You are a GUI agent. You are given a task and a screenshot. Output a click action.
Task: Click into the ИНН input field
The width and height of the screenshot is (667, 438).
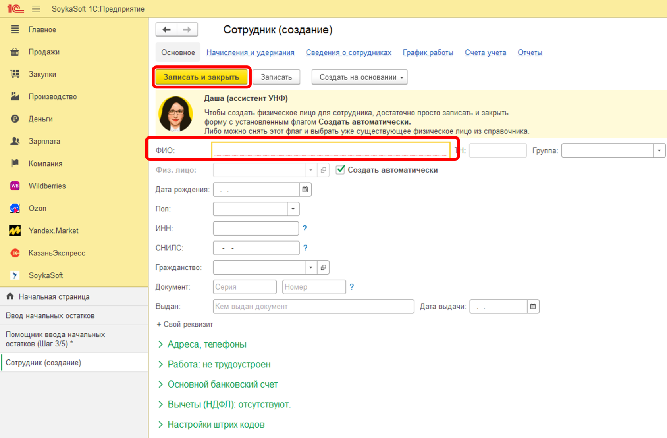(x=256, y=229)
